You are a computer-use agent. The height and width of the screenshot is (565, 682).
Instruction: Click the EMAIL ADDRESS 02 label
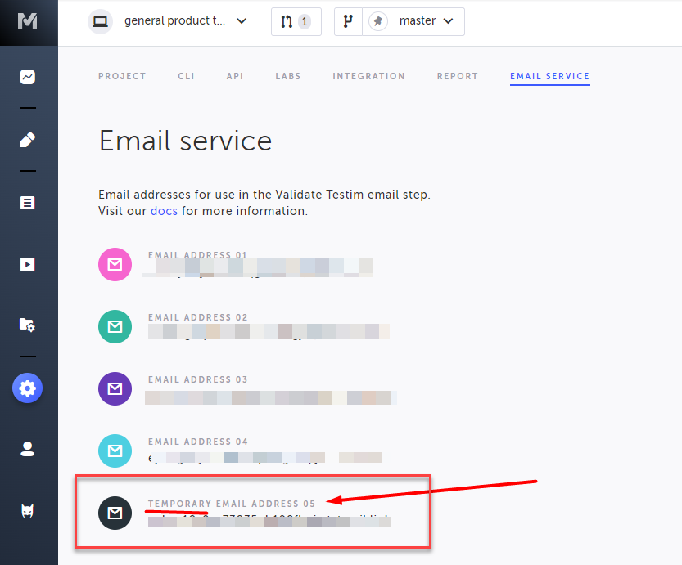pyautogui.click(x=198, y=317)
